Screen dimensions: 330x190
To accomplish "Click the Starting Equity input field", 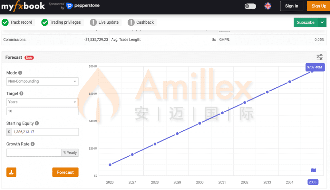I will coord(45,132).
